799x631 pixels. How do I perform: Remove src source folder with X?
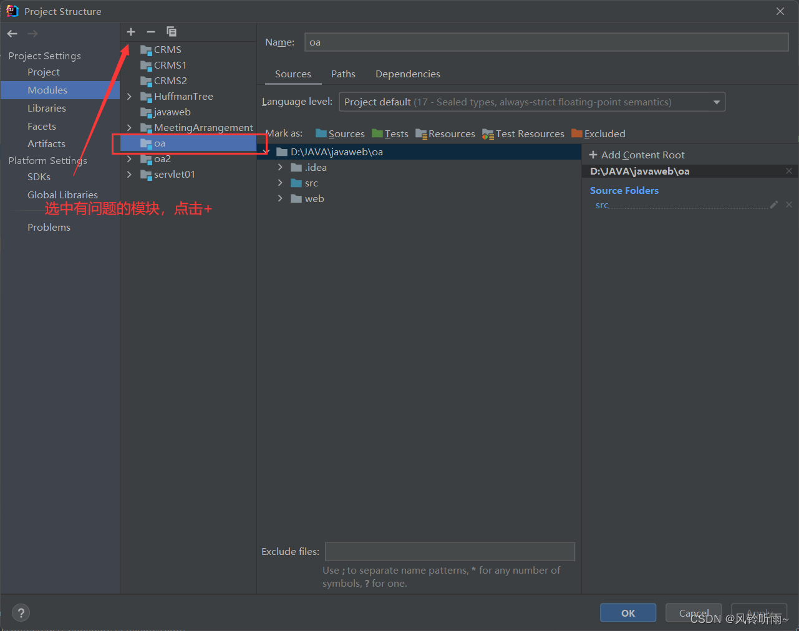(789, 205)
